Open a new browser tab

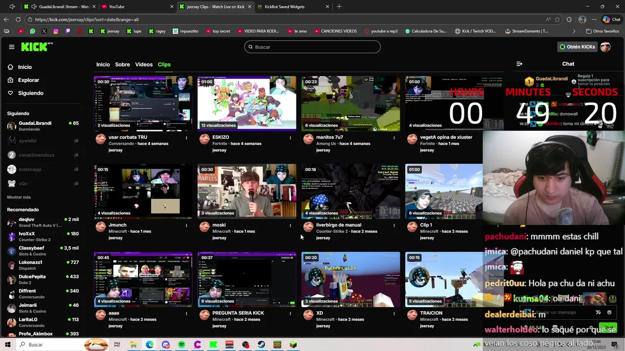[x=339, y=7]
